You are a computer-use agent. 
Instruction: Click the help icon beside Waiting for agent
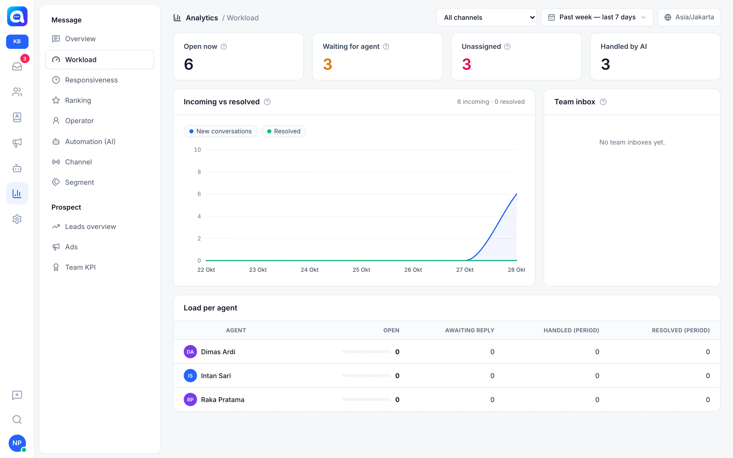point(386,47)
